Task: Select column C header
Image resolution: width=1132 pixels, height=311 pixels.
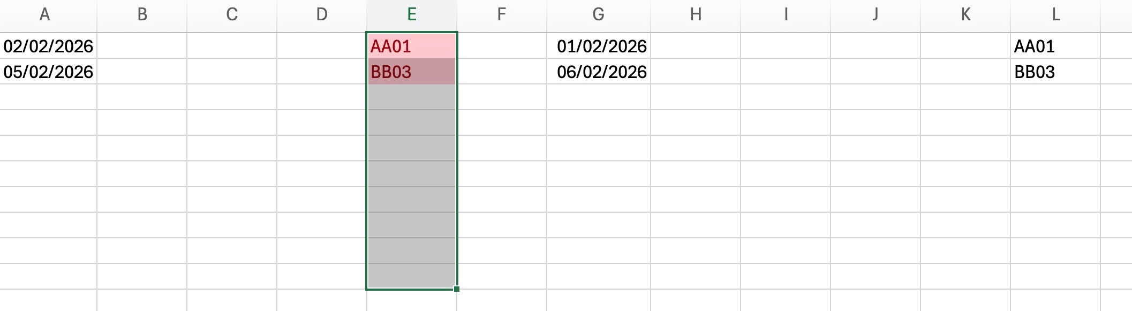Action: pos(232,15)
